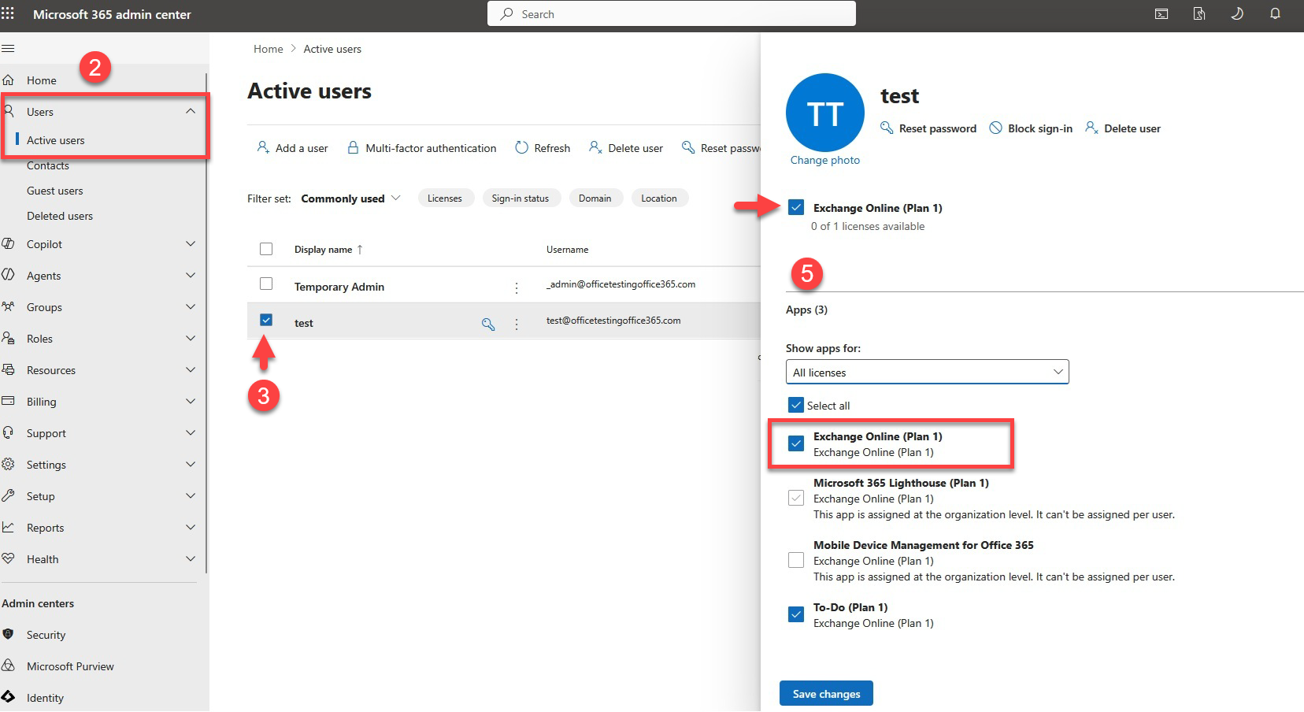Click the Home breadcrumb link
Screen dimensions: 1304x712
tap(268, 49)
